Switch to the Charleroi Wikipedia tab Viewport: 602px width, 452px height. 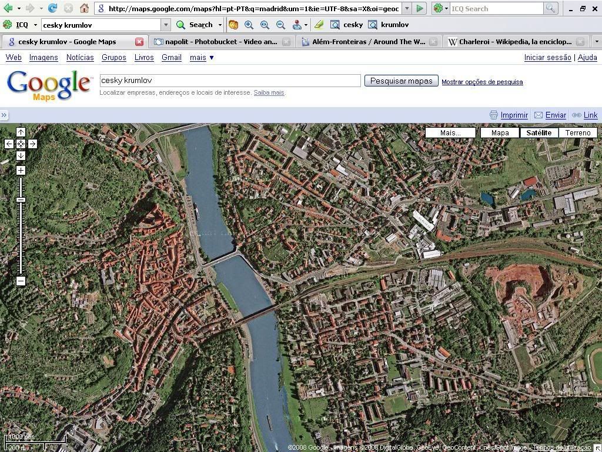514,42
